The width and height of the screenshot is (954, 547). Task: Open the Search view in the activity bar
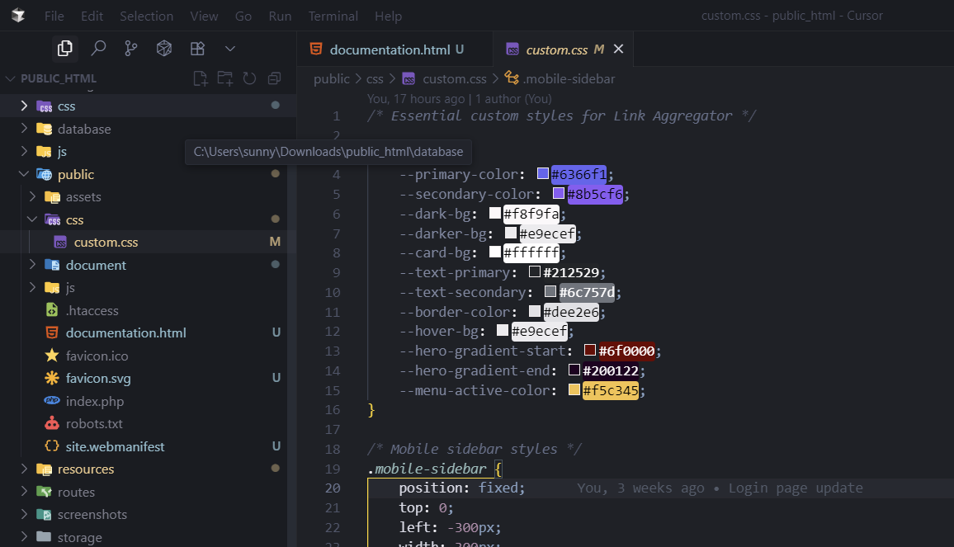click(98, 48)
